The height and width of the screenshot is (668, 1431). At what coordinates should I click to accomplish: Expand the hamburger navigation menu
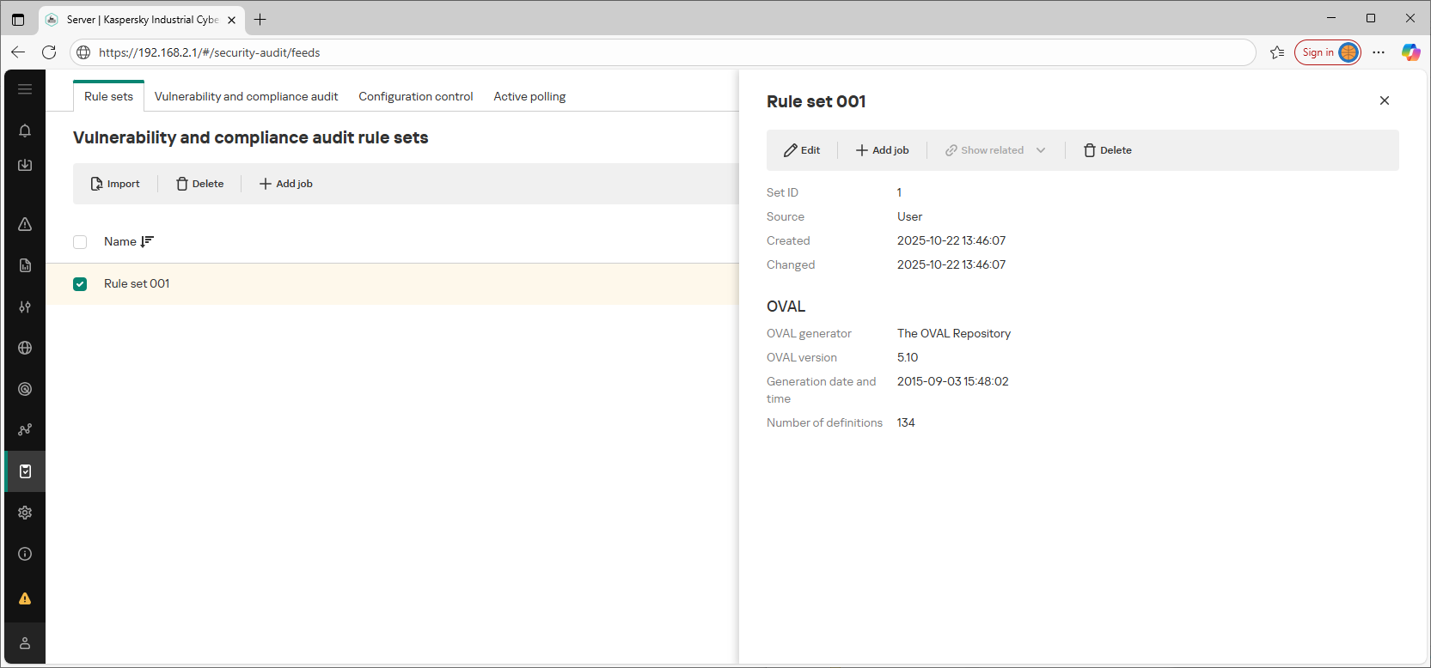pyautogui.click(x=25, y=89)
